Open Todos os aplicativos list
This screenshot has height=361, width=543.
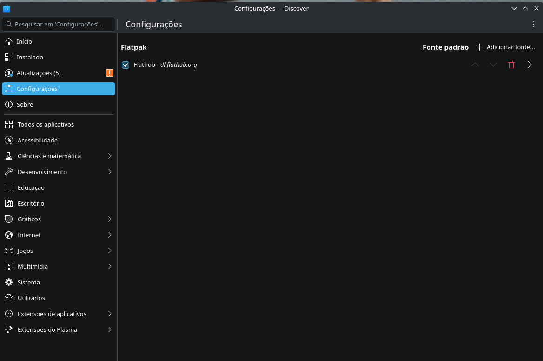click(46, 124)
